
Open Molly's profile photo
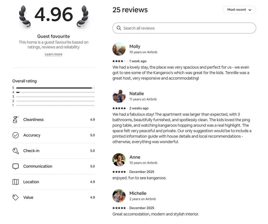119,49
